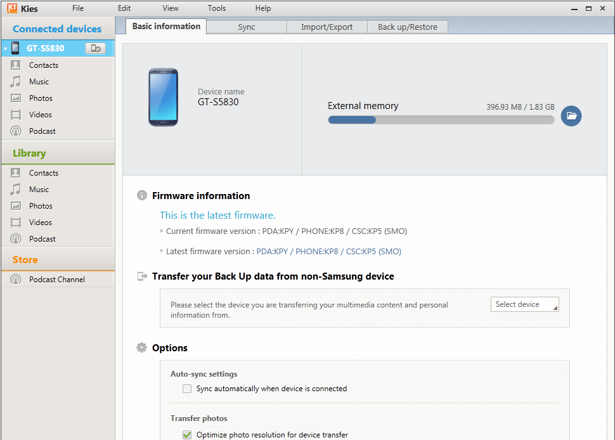615x440 pixels.
Task: Open Music icon under Library
Action: (x=16, y=190)
